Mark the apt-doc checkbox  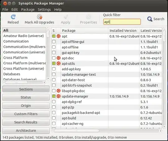[x=54, y=58]
